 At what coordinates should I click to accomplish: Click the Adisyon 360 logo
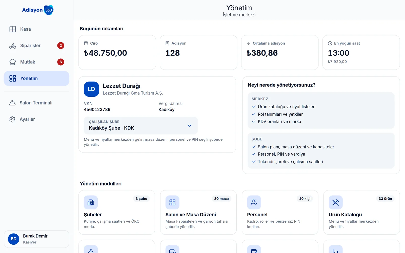point(38,10)
